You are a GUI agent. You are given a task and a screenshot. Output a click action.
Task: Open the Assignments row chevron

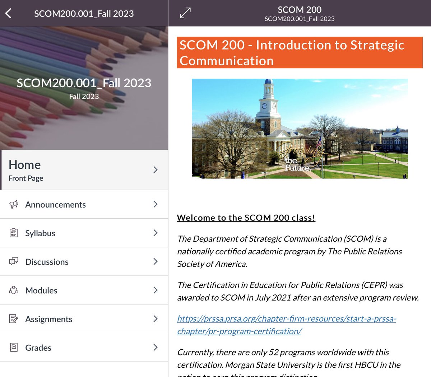pyautogui.click(x=156, y=319)
